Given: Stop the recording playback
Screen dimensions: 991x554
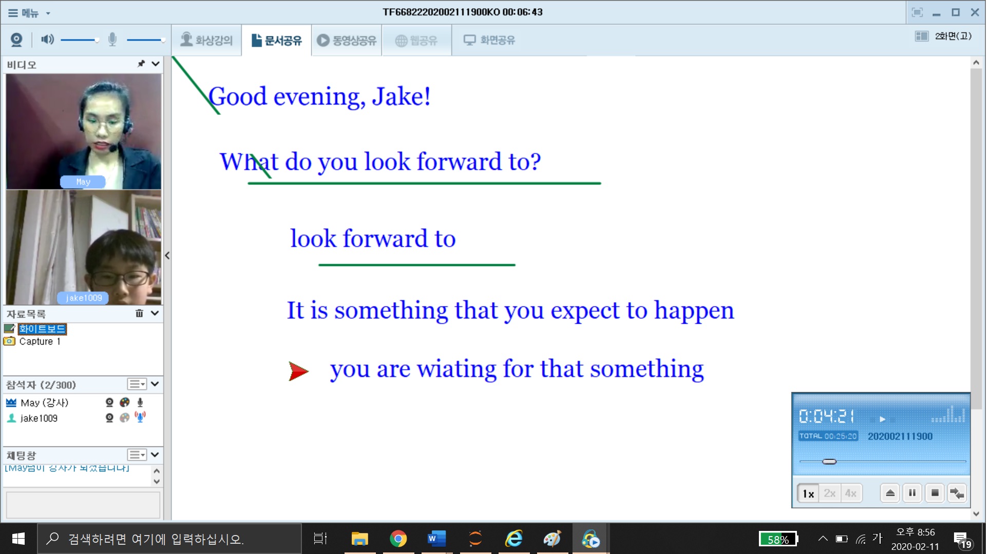Looking at the screenshot, I should click(935, 493).
